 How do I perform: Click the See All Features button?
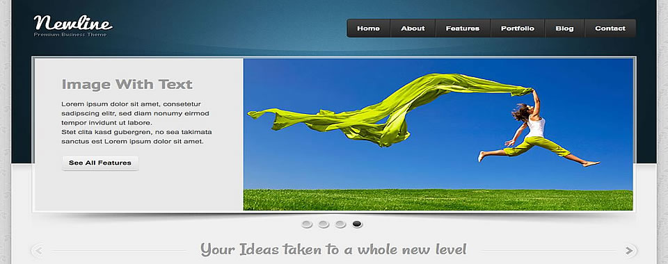(x=100, y=163)
